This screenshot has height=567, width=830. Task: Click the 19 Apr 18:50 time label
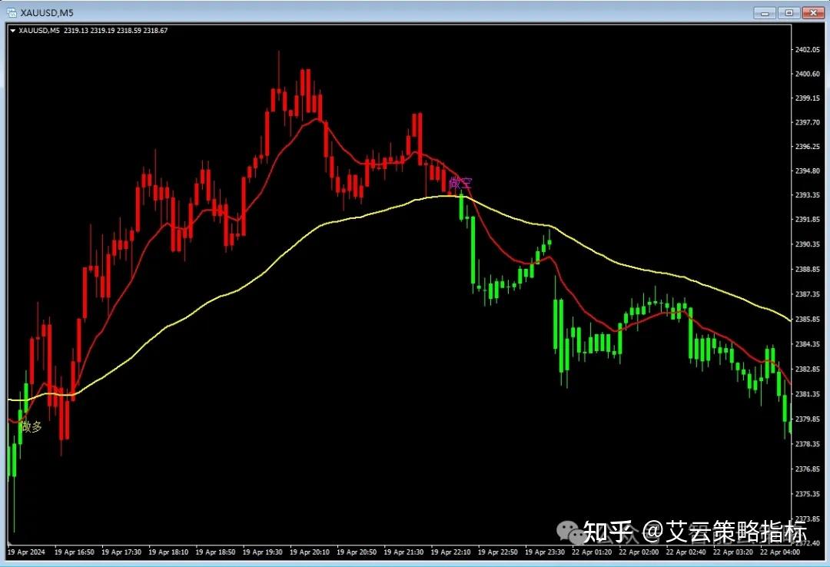click(215, 552)
